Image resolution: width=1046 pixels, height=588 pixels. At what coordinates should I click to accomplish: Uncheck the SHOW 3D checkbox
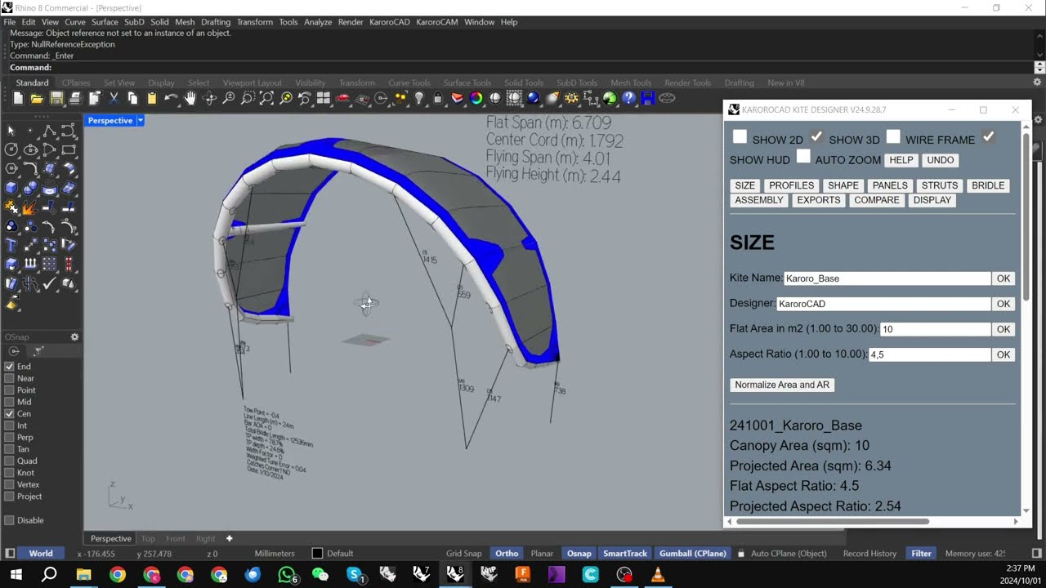pyautogui.click(x=816, y=137)
